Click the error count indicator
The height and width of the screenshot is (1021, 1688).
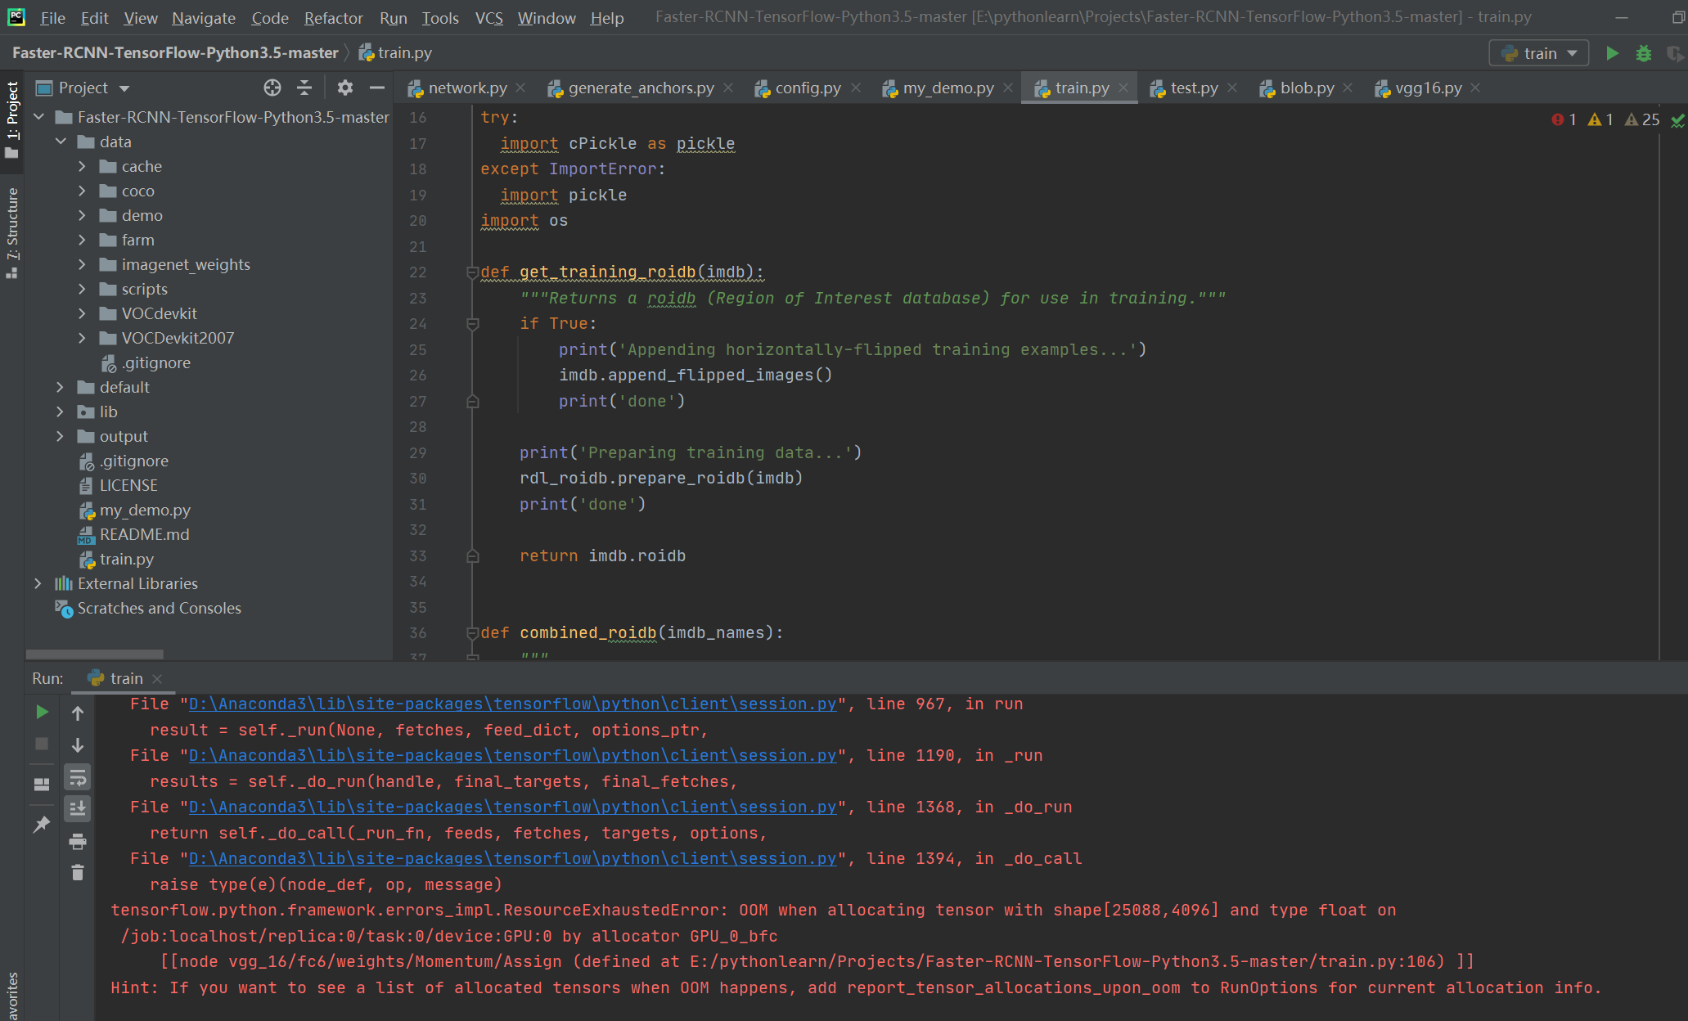[1564, 119]
